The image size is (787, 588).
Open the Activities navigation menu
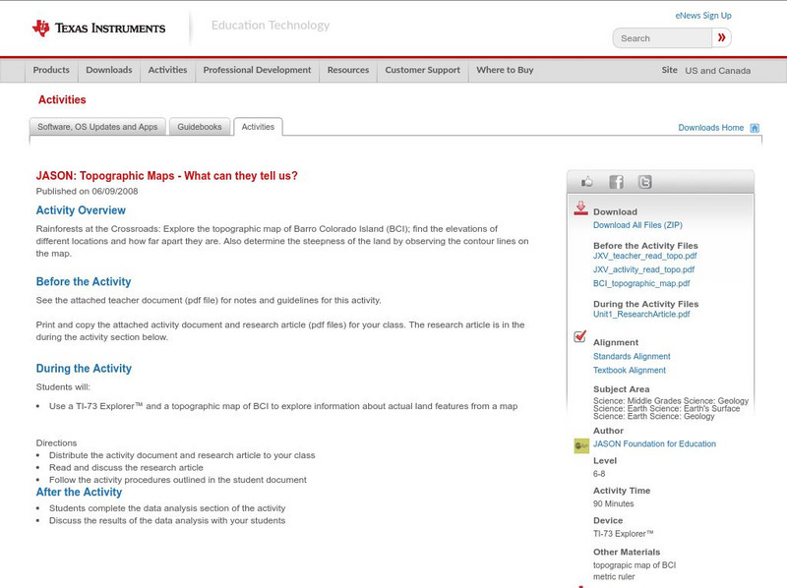coord(167,70)
